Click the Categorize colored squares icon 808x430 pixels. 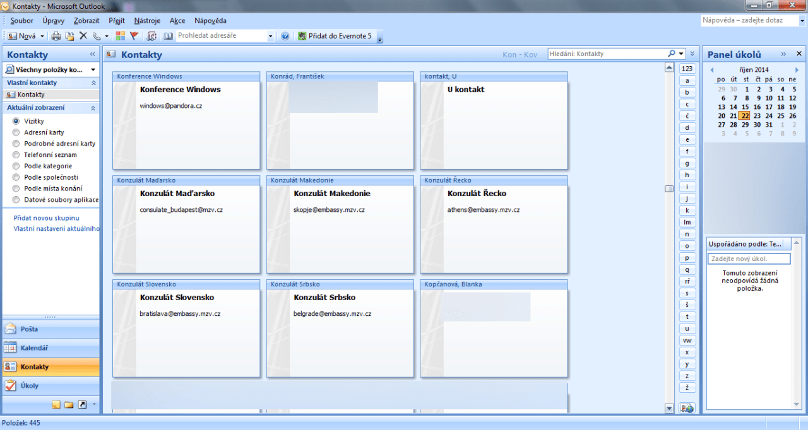[x=120, y=37]
